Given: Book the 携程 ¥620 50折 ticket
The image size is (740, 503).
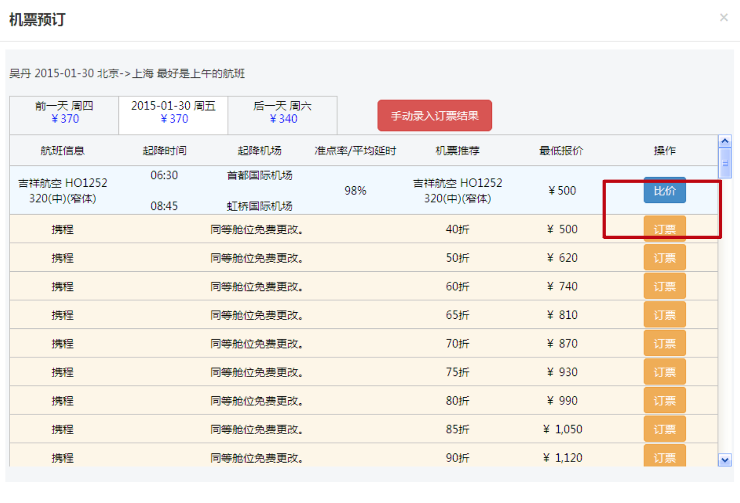Looking at the screenshot, I should point(665,258).
